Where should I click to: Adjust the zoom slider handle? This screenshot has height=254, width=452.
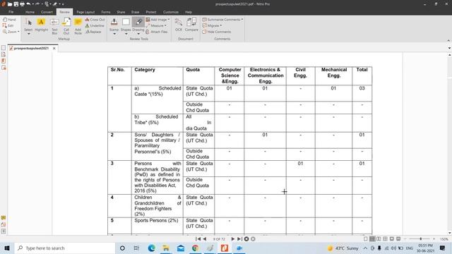click(x=421, y=239)
